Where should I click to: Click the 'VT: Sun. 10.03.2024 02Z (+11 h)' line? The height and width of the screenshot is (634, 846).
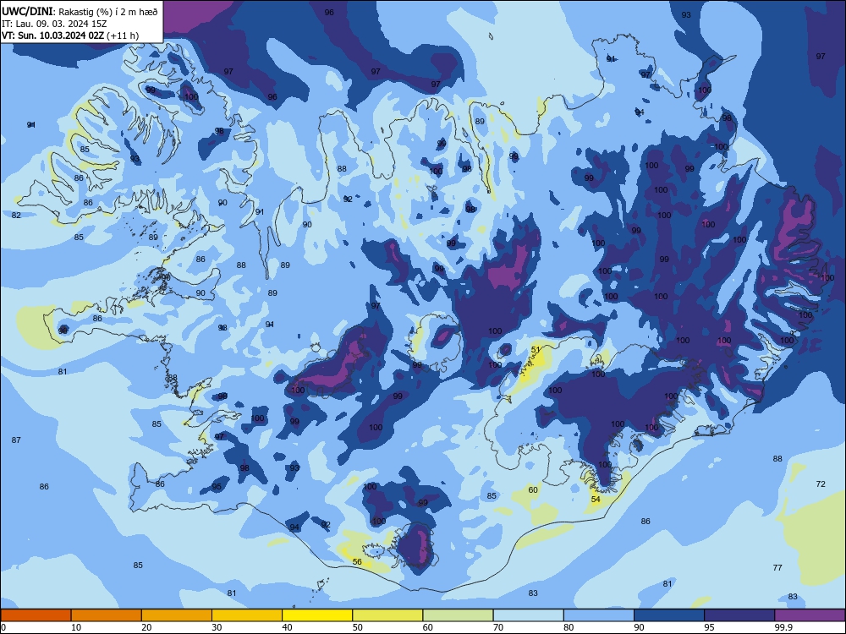pos(70,36)
